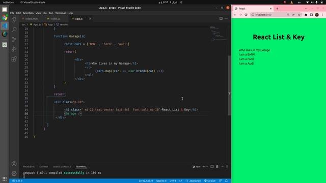Click the VS Code editor vertical scrollbar
Screen dimensions: 326x183
pos(229,85)
